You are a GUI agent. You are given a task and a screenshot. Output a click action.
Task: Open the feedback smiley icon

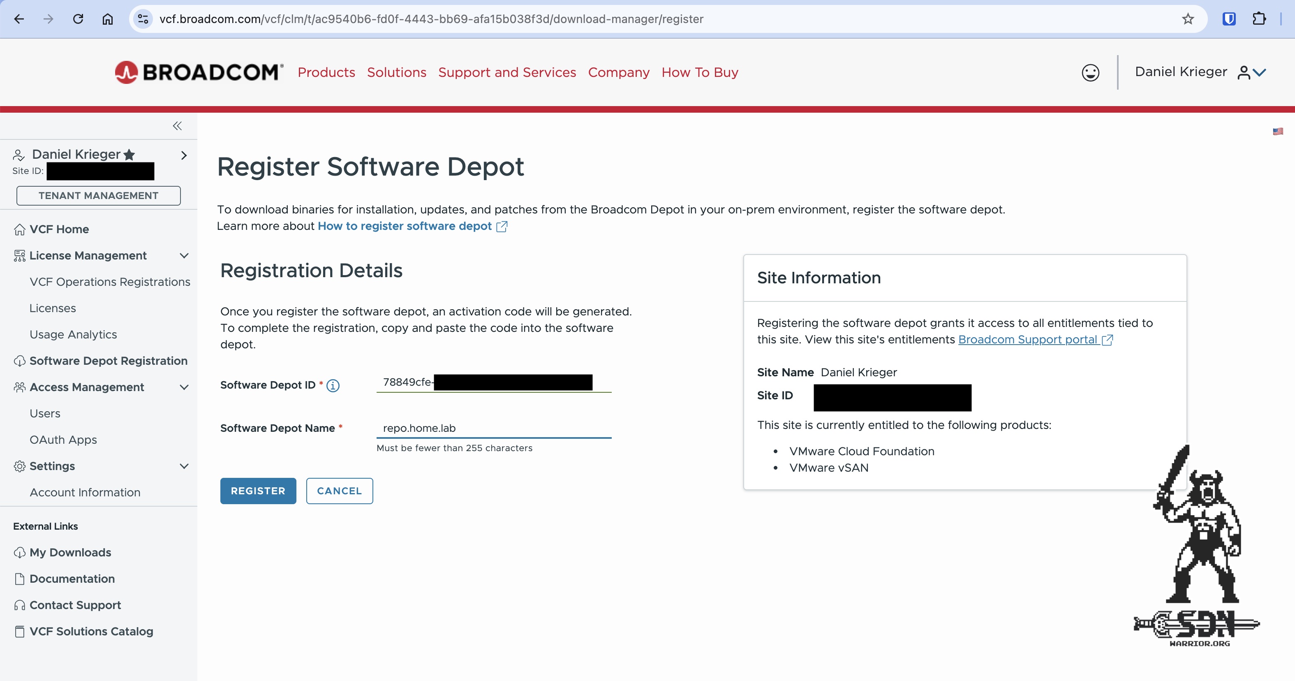(x=1090, y=72)
